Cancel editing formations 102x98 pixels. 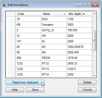87,90
